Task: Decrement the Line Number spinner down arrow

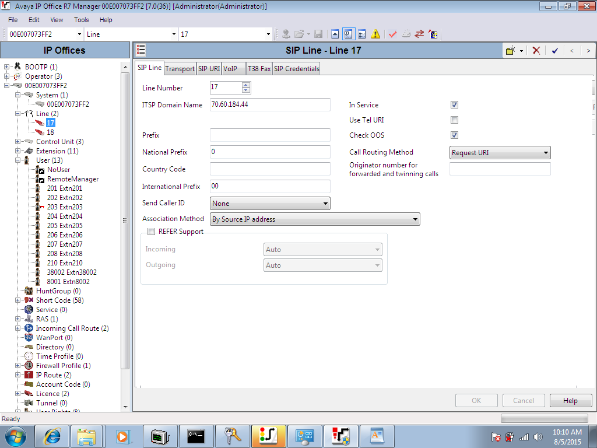Action: 246,90
